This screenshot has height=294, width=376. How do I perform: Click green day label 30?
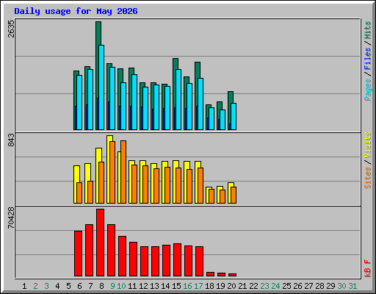[341, 286]
